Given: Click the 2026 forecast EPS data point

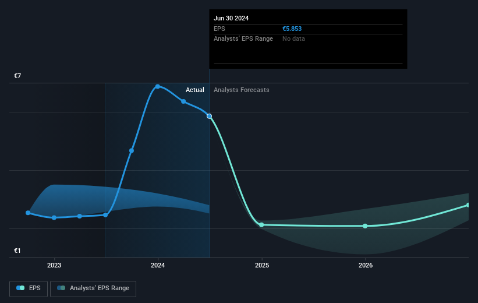Looking at the screenshot, I should click(365, 226).
